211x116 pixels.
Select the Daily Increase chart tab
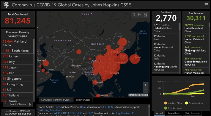click(x=193, y=113)
